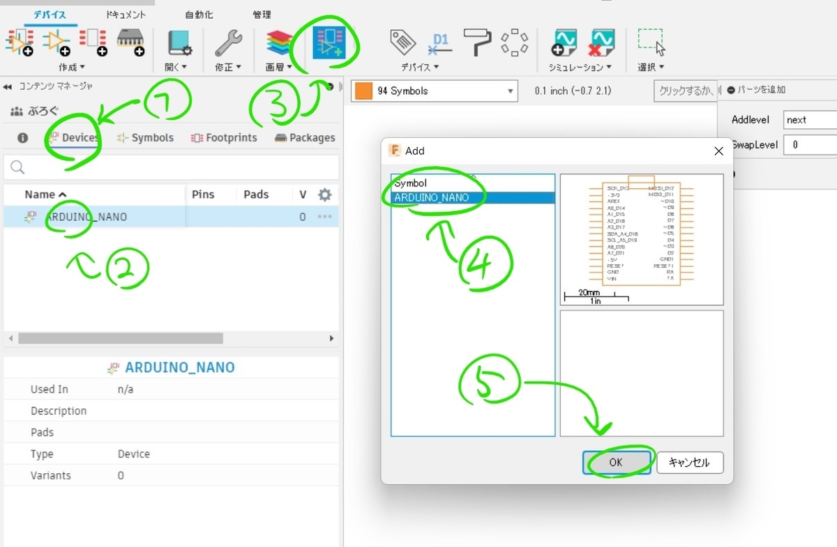Select the paint roller tool
The height and width of the screenshot is (547, 837).
[x=478, y=43]
